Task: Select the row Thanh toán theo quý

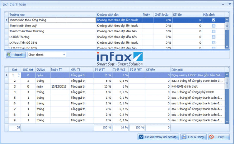Action: 115,26
